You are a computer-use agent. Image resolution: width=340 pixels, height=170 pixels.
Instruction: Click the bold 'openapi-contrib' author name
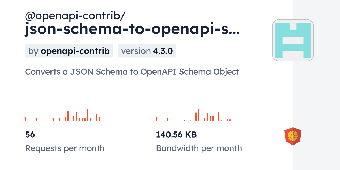tap(75, 51)
